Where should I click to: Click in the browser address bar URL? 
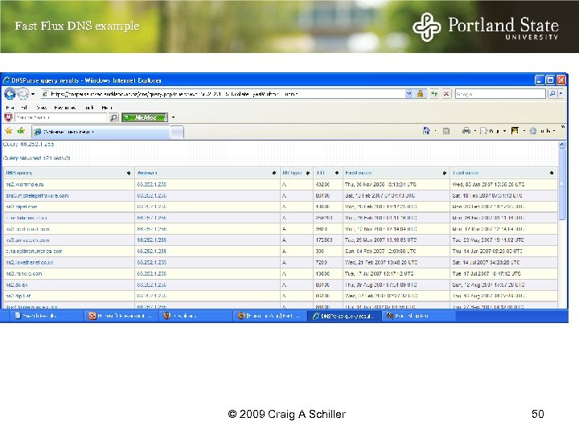click(222, 94)
